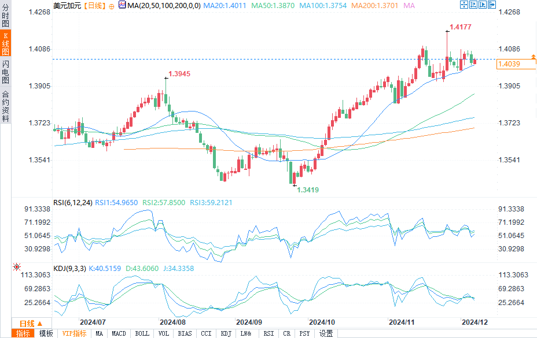
Task: Click the RSI3:59.2121 value
Action: click(211, 203)
